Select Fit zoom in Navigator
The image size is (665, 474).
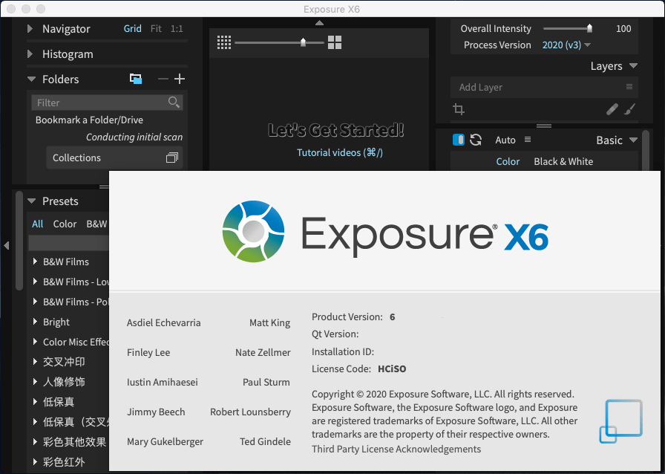pos(156,28)
